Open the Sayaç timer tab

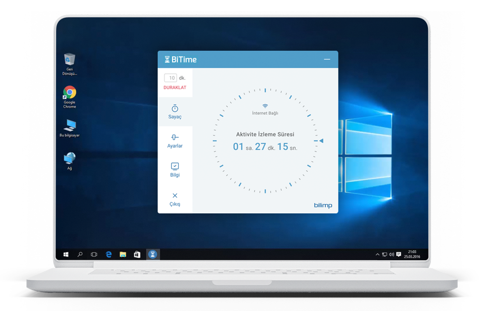coord(175,112)
